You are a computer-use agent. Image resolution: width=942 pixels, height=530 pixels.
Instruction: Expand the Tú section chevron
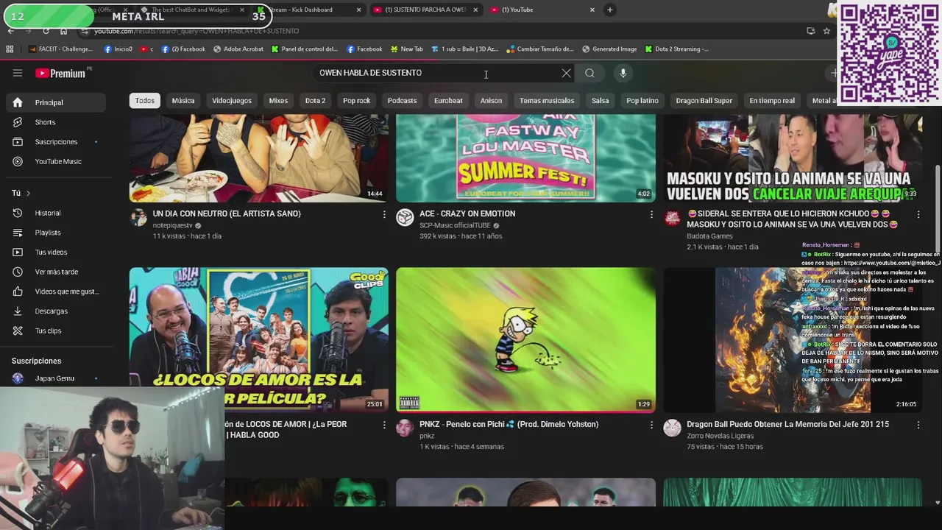click(28, 193)
